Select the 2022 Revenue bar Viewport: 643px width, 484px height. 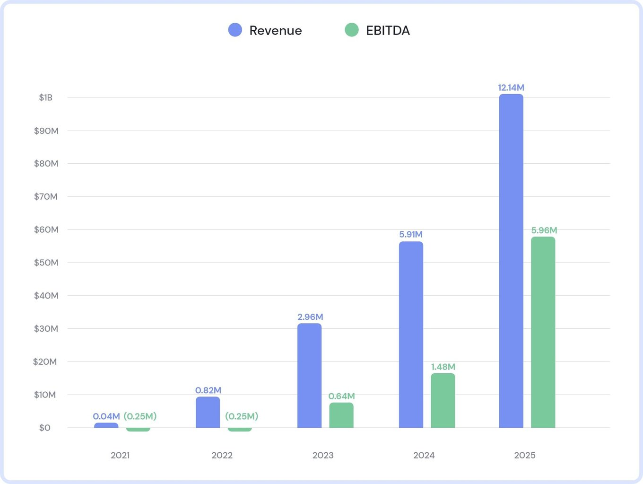coord(208,412)
